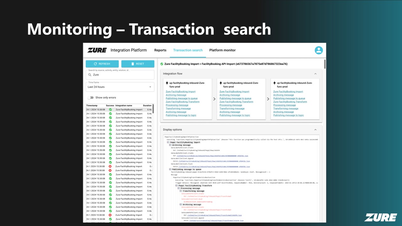Click the user account avatar icon
402x226 pixels.
point(319,50)
